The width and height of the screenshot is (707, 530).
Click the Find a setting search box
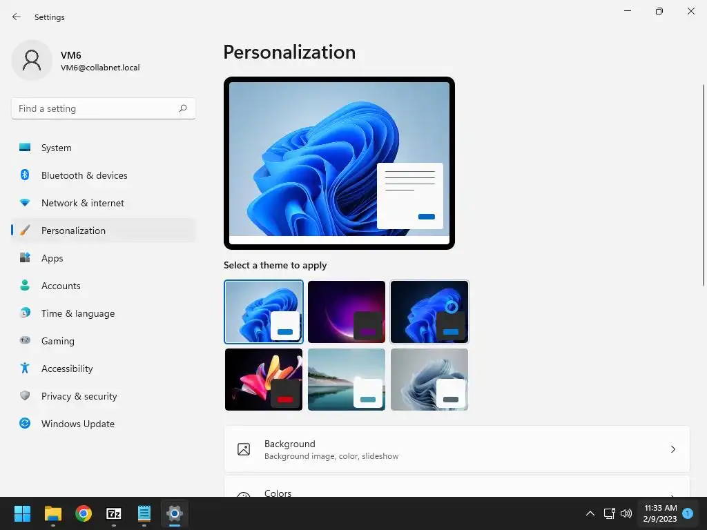click(104, 108)
